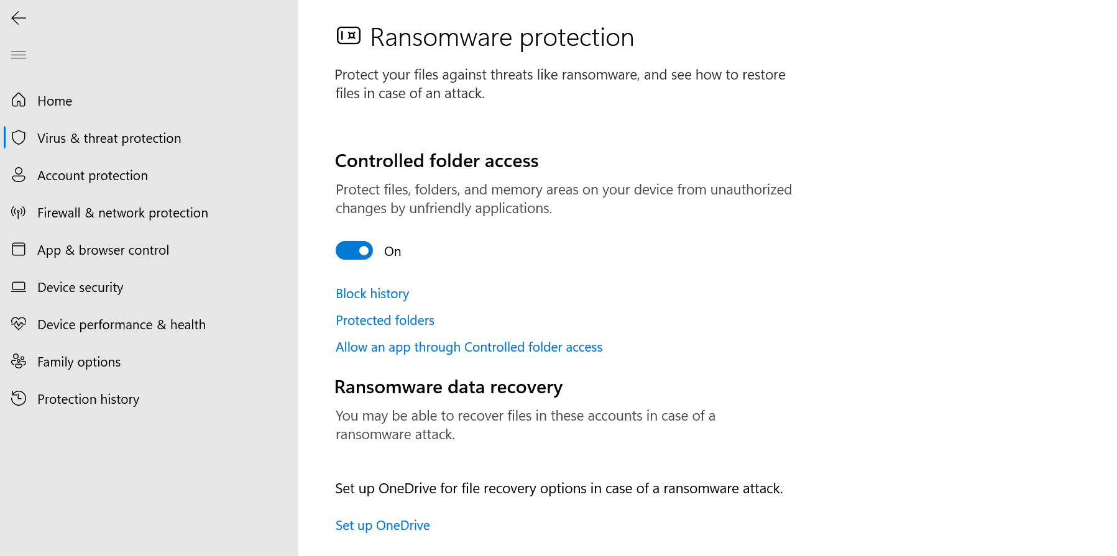The image size is (1117, 556).
Task: Open Firewall & network protection antenna icon
Action: (19, 212)
